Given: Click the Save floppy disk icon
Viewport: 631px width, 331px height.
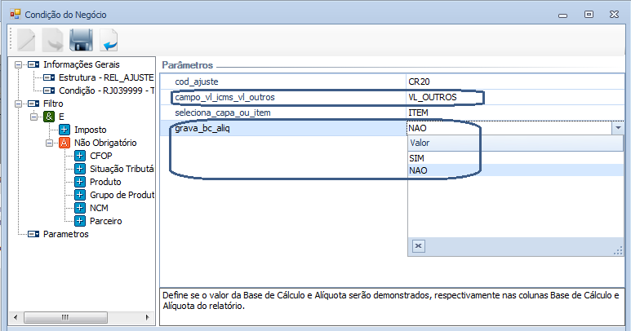Looking at the screenshot, I should point(80,40).
